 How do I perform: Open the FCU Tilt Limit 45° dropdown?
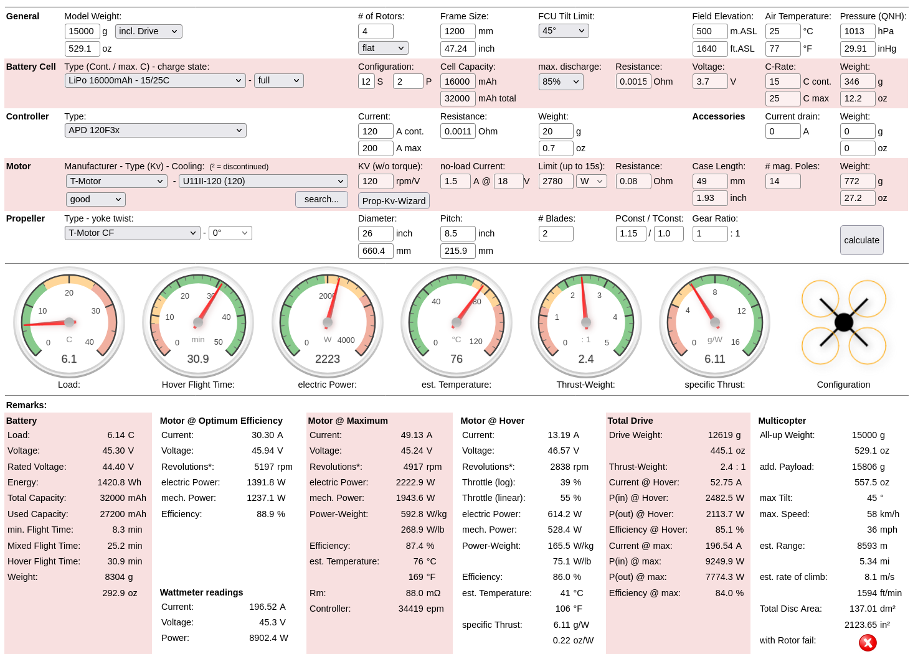pos(563,30)
